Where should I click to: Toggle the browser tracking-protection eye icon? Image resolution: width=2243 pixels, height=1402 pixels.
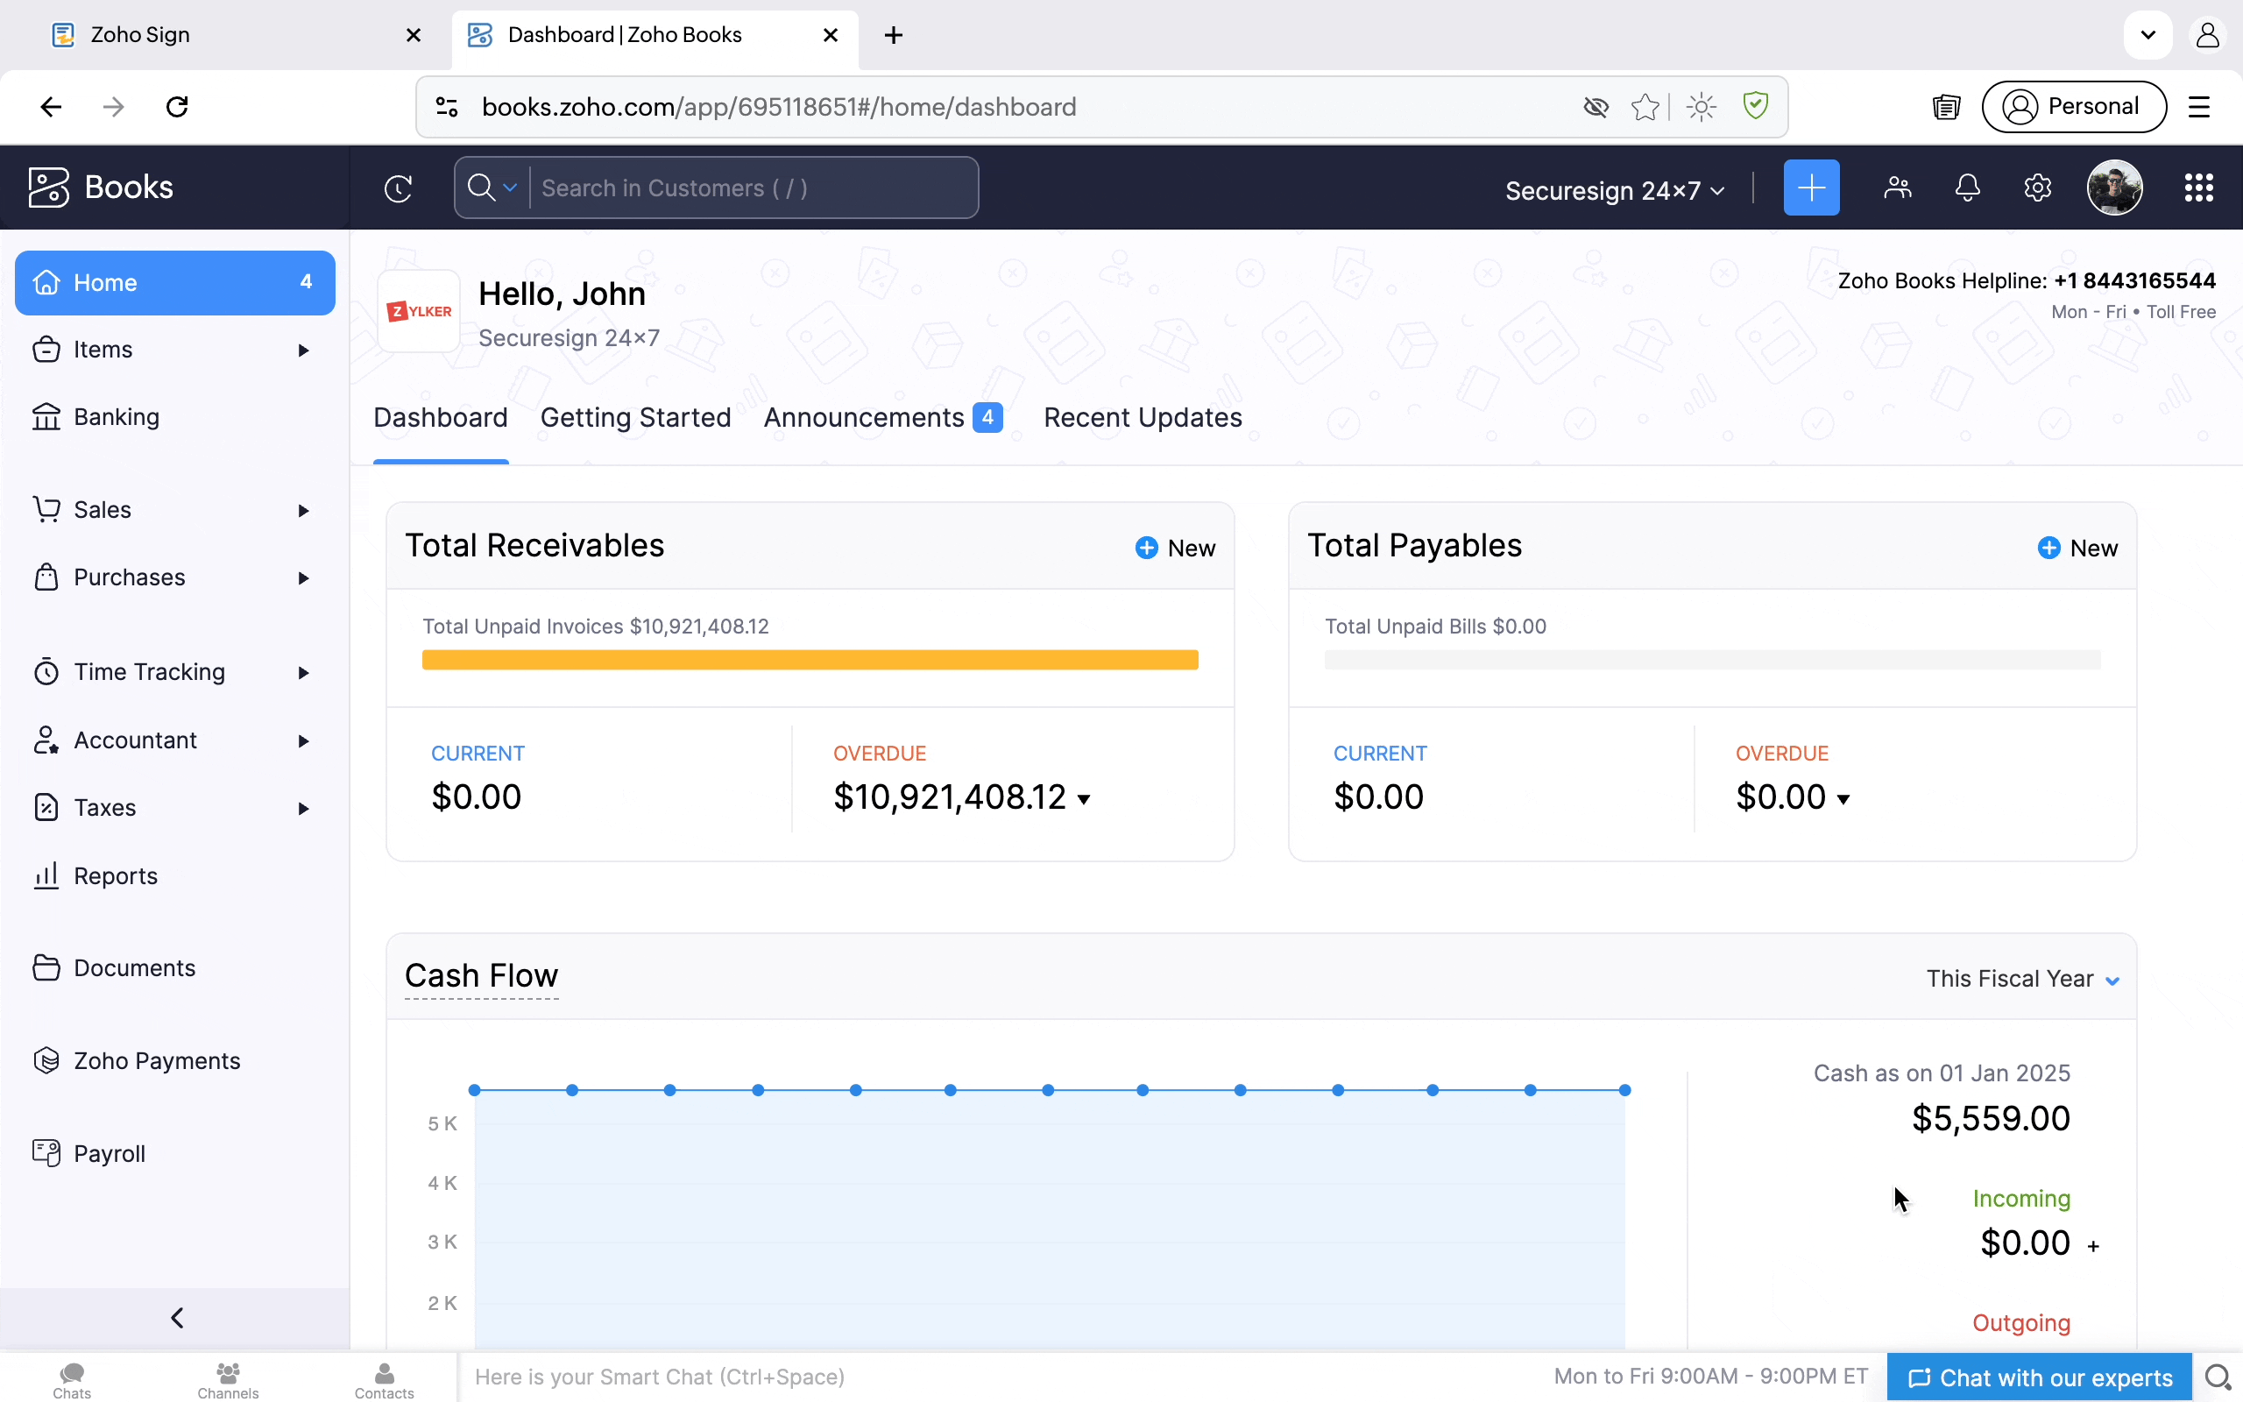(x=1596, y=108)
